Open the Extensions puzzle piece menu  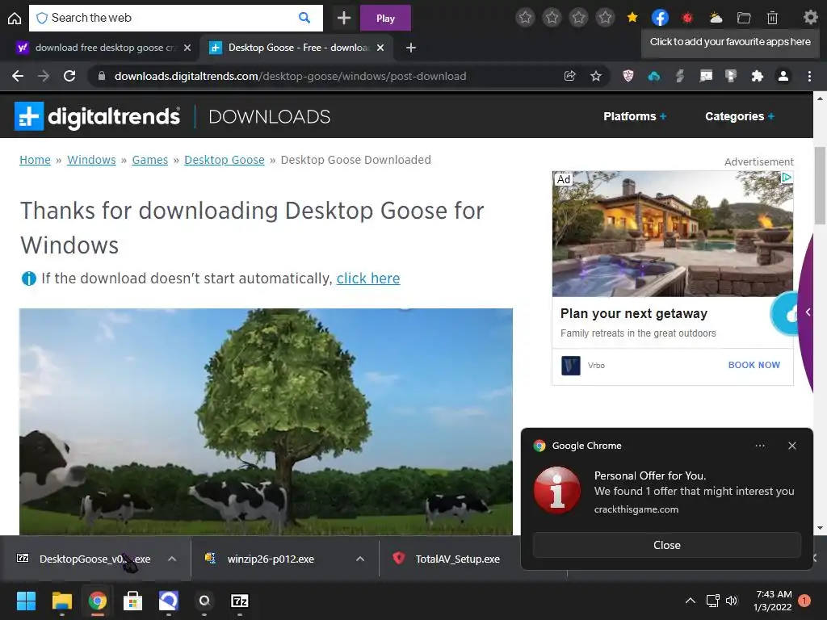pyautogui.click(x=757, y=76)
